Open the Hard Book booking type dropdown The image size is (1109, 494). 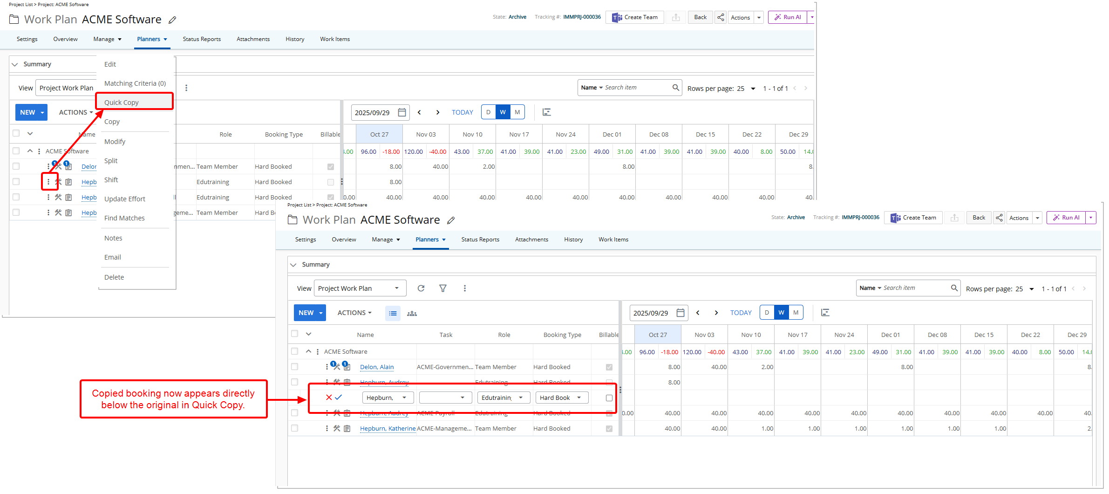point(561,398)
